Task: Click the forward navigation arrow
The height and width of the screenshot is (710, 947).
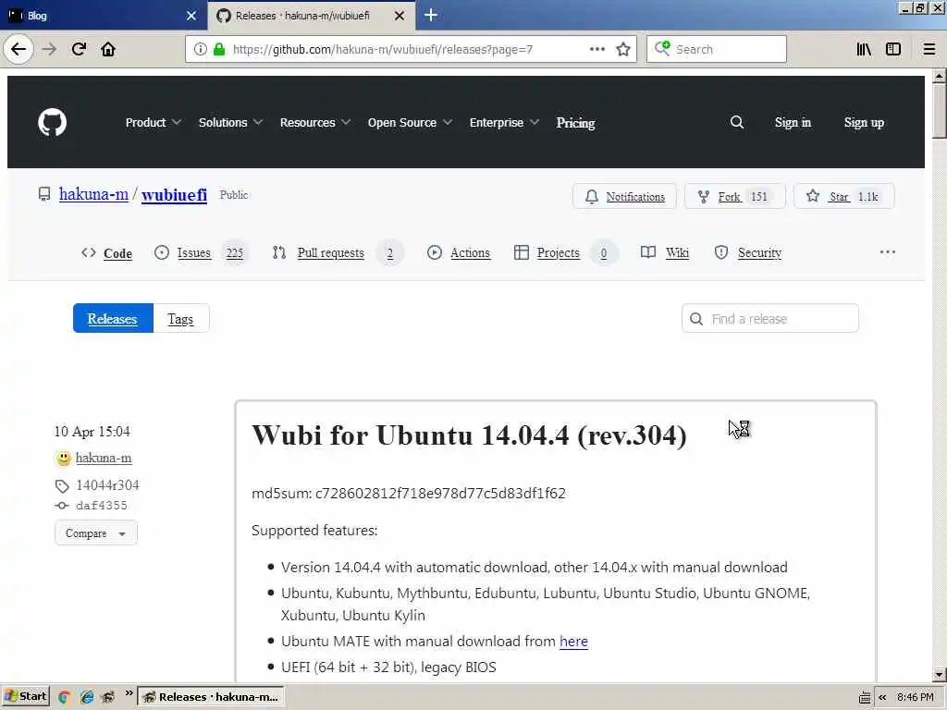Action: point(49,49)
